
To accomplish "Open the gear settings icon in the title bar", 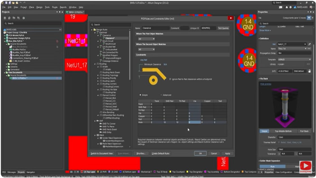I will [x=290, y=7].
